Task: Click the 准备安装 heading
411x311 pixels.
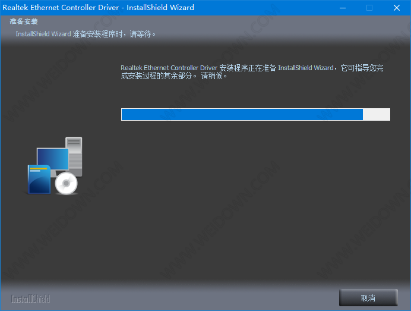Action: tap(24, 21)
